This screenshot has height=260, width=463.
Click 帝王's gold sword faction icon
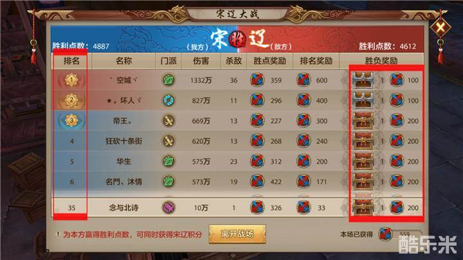coord(168,121)
